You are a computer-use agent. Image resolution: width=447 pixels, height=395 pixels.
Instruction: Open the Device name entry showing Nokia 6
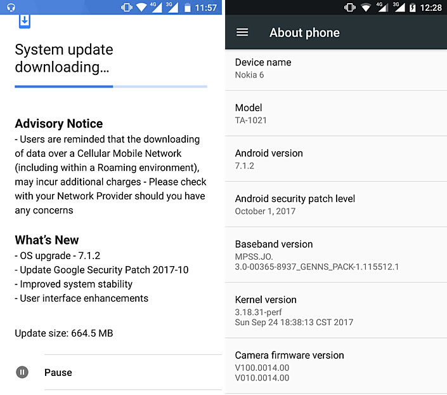point(336,69)
